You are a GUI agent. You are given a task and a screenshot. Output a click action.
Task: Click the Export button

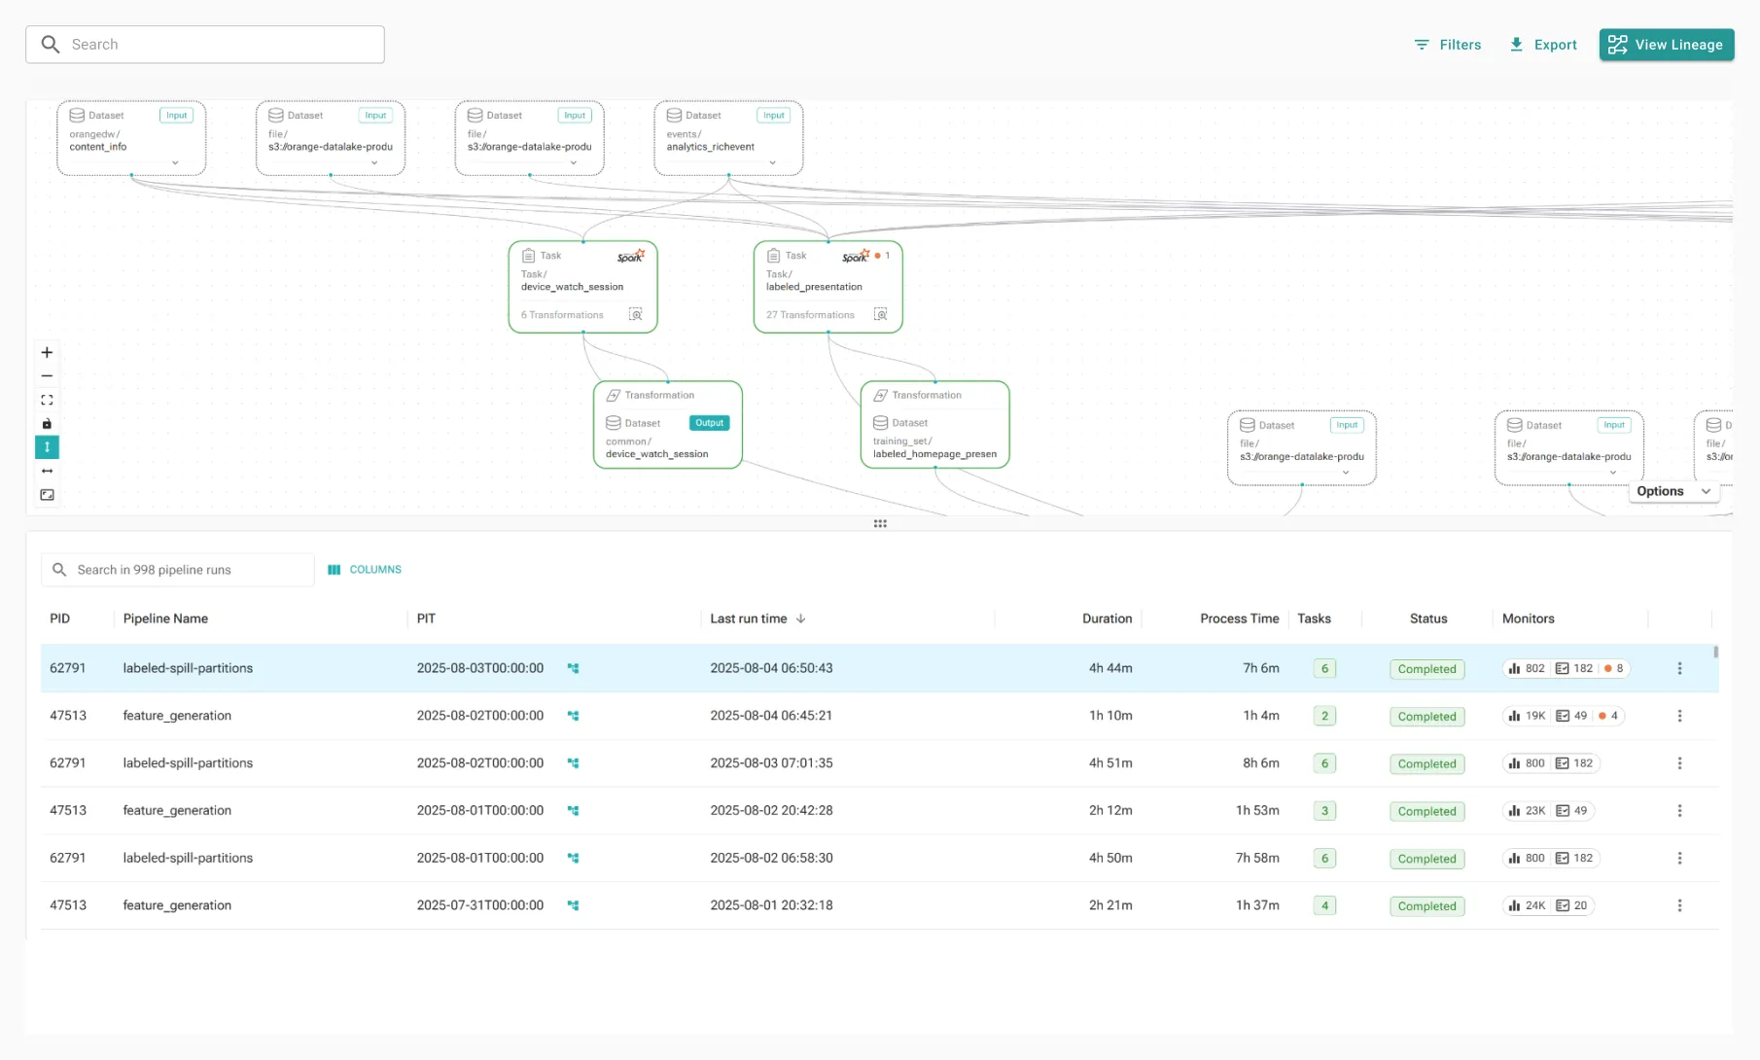[x=1543, y=45]
